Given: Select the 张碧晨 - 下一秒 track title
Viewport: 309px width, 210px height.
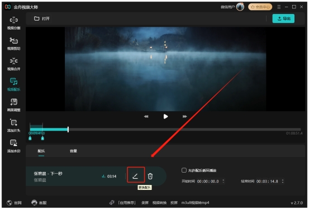Looking at the screenshot, I should coord(48,174).
